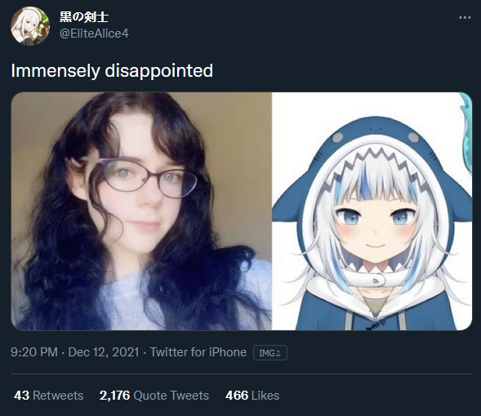
Task: Open the left photo in the tweet
Action: pyautogui.click(x=141, y=211)
